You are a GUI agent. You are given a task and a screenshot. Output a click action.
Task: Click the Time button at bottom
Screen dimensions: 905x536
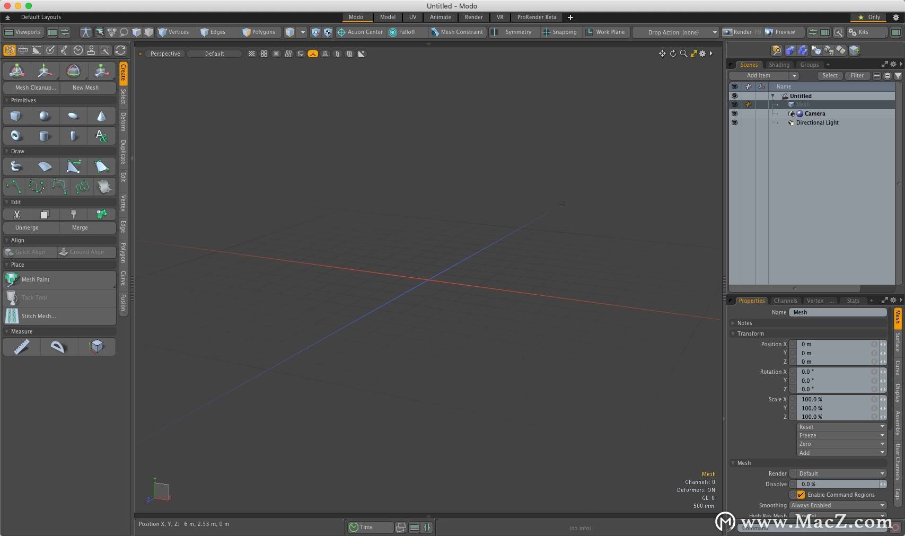(x=370, y=527)
